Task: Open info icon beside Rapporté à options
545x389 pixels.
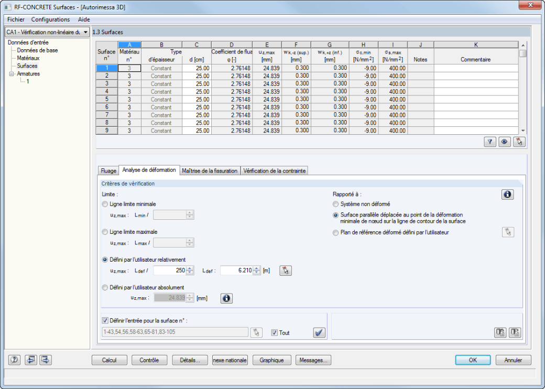Action: pos(507,194)
